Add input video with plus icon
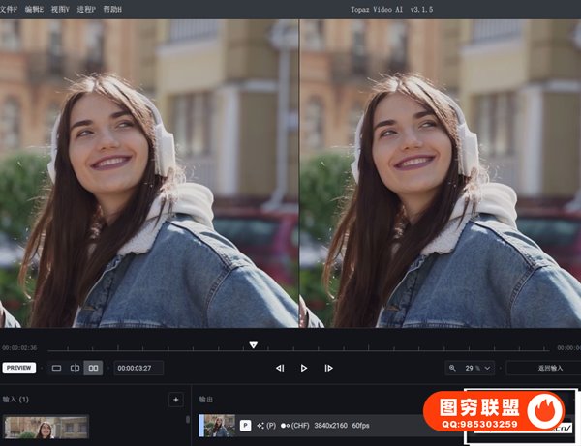581x446 pixels. point(175,399)
